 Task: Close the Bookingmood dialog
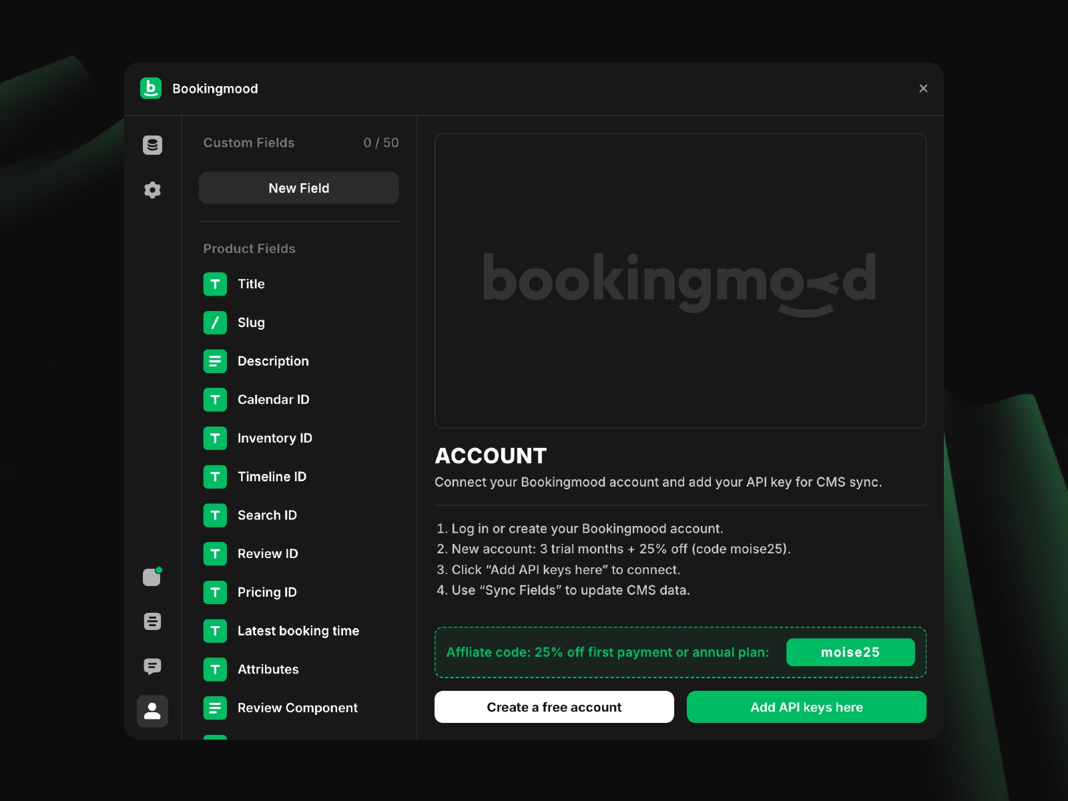[x=923, y=88]
